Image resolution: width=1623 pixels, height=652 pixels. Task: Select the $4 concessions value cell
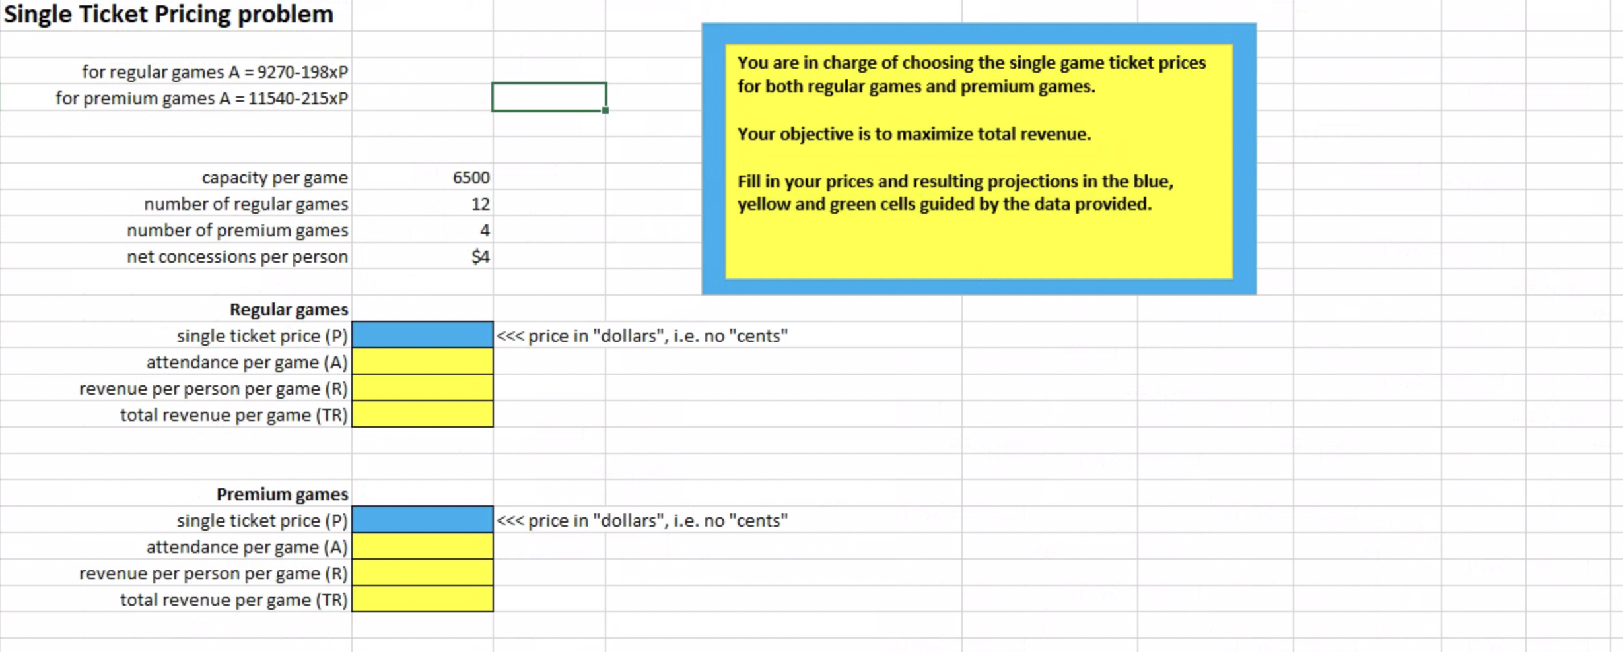(x=423, y=256)
